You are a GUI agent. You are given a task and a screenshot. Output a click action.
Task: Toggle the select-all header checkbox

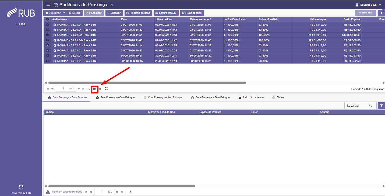tap(48, 19)
